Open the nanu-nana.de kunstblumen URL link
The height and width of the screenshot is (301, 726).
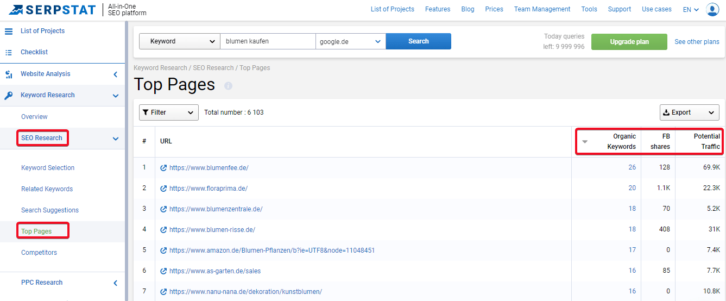245,292
